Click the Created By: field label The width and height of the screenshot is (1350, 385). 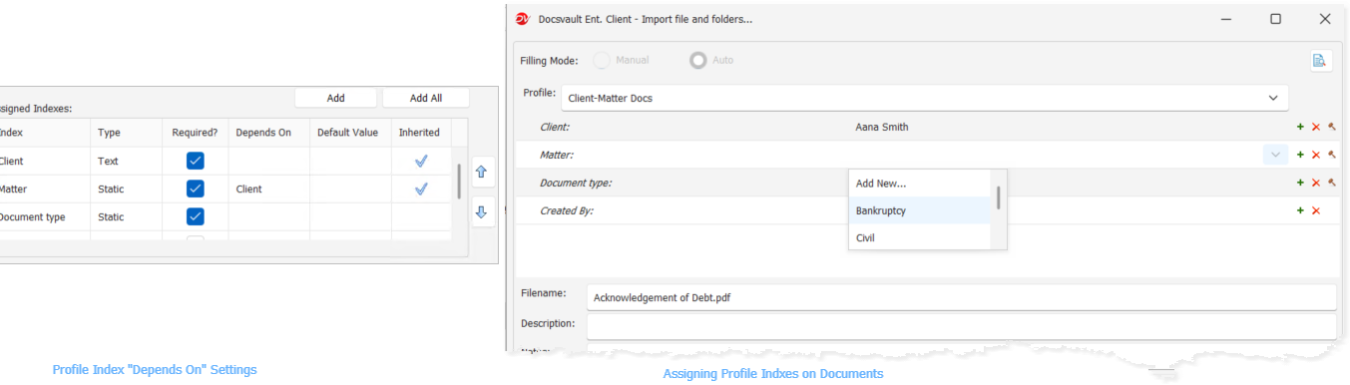tap(567, 210)
